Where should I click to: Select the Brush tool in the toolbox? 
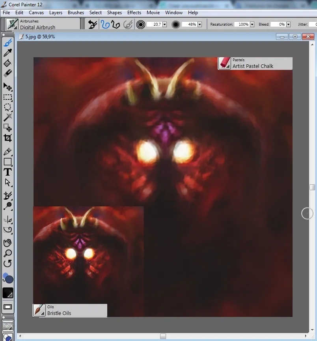pyautogui.click(x=8, y=42)
